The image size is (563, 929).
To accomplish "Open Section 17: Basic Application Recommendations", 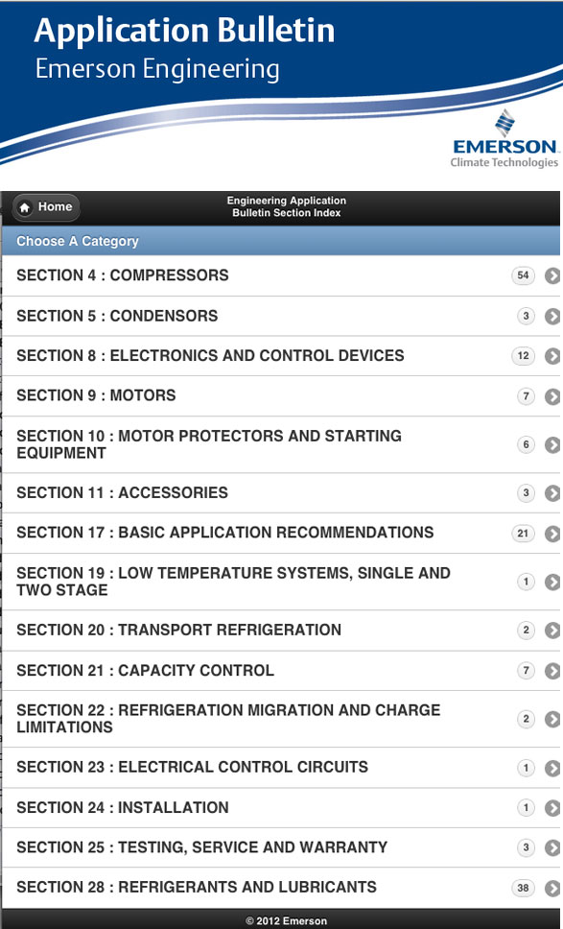I will (x=281, y=533).
